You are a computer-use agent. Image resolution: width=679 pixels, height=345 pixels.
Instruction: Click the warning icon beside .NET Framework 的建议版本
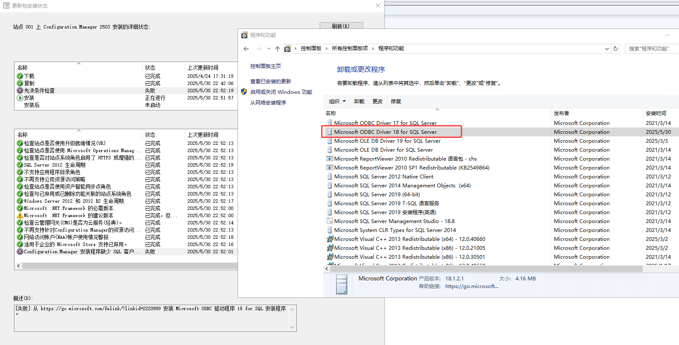pos(20,215)
